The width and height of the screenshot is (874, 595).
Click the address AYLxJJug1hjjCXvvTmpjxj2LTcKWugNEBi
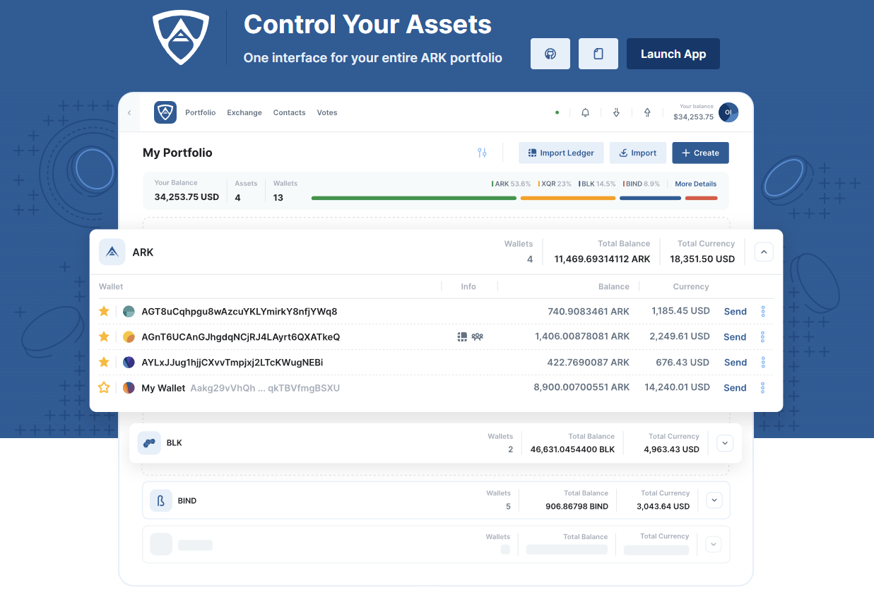click(232, 363)
